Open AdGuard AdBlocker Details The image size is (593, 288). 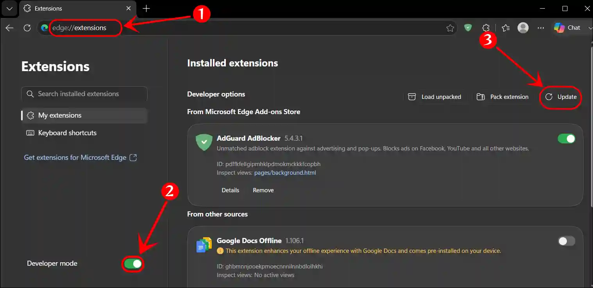(x=230, y=190)
